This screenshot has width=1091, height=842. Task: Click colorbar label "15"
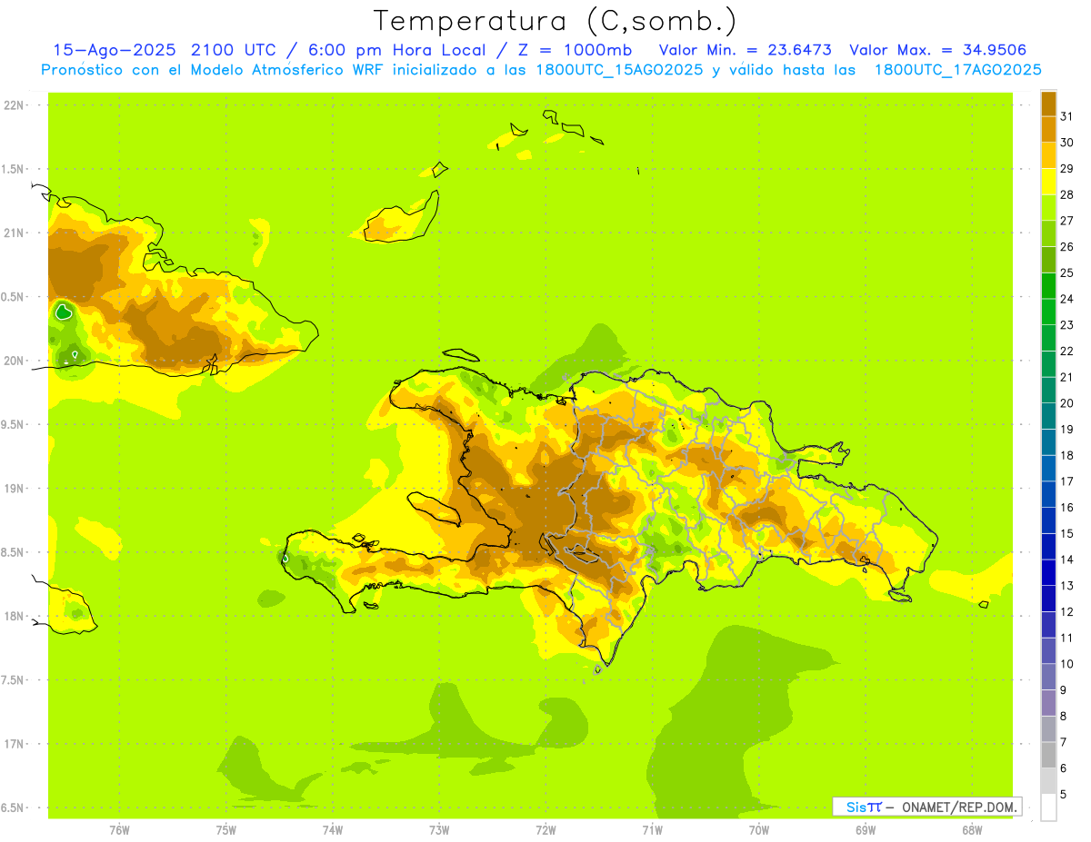[1066, 533]
